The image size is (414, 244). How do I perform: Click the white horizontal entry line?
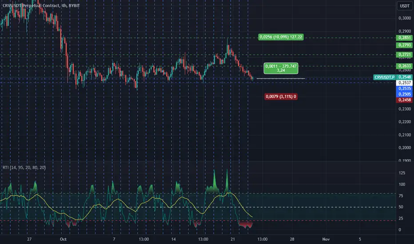click(281, 79)
